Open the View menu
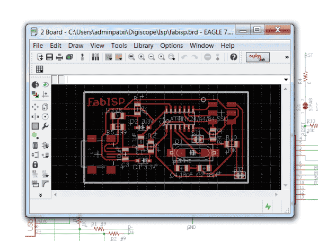This screenshot has width=318, height=241. pos(97,46)
